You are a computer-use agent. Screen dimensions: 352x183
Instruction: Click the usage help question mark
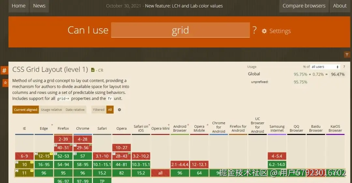tap(344, 67)
